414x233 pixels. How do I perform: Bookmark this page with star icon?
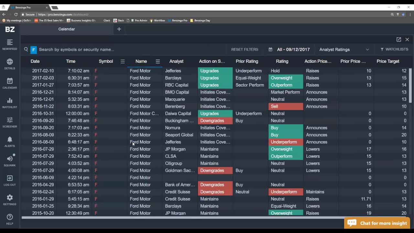tap(403, 14)
